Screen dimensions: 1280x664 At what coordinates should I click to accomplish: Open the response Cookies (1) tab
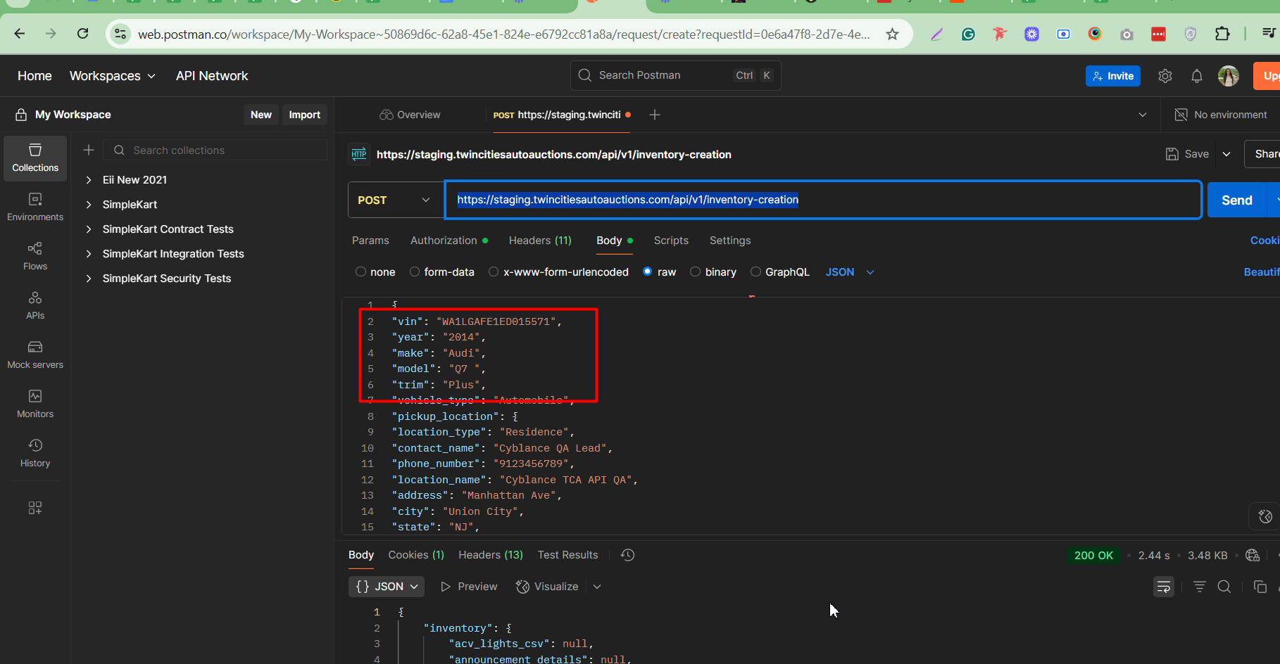(x=416, y=555)
